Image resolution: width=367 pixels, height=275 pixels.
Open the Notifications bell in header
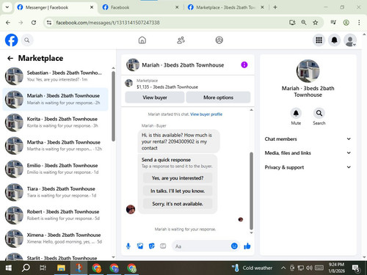(334, 40)
